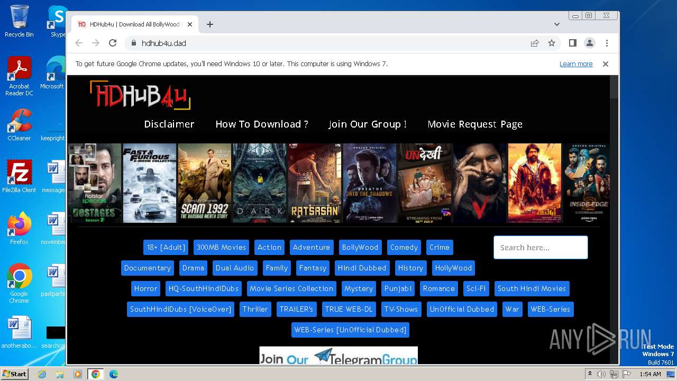Open Internet Explorer from taskbar

42,374
